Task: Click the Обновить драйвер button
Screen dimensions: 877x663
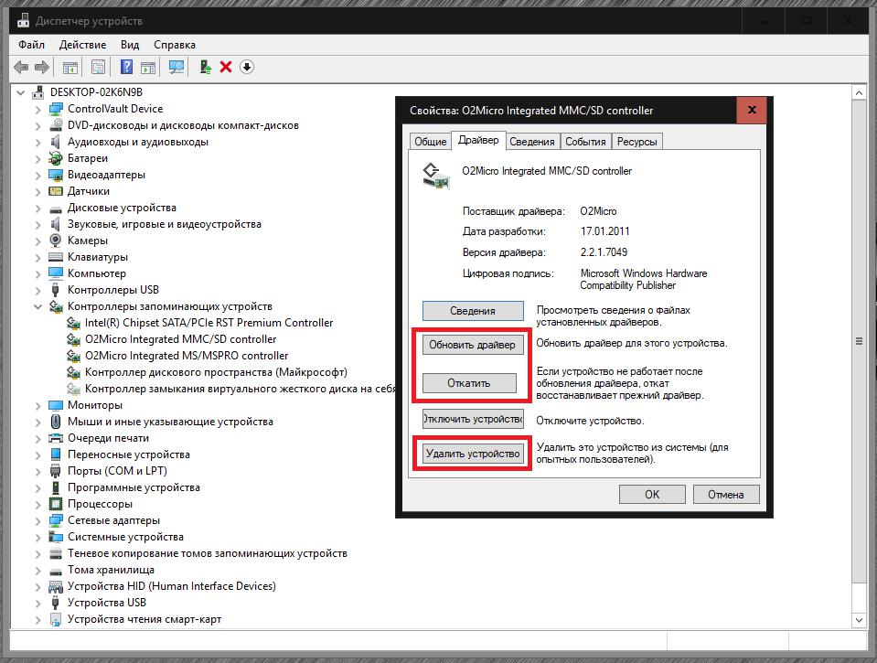Action: tap(473, 345)
